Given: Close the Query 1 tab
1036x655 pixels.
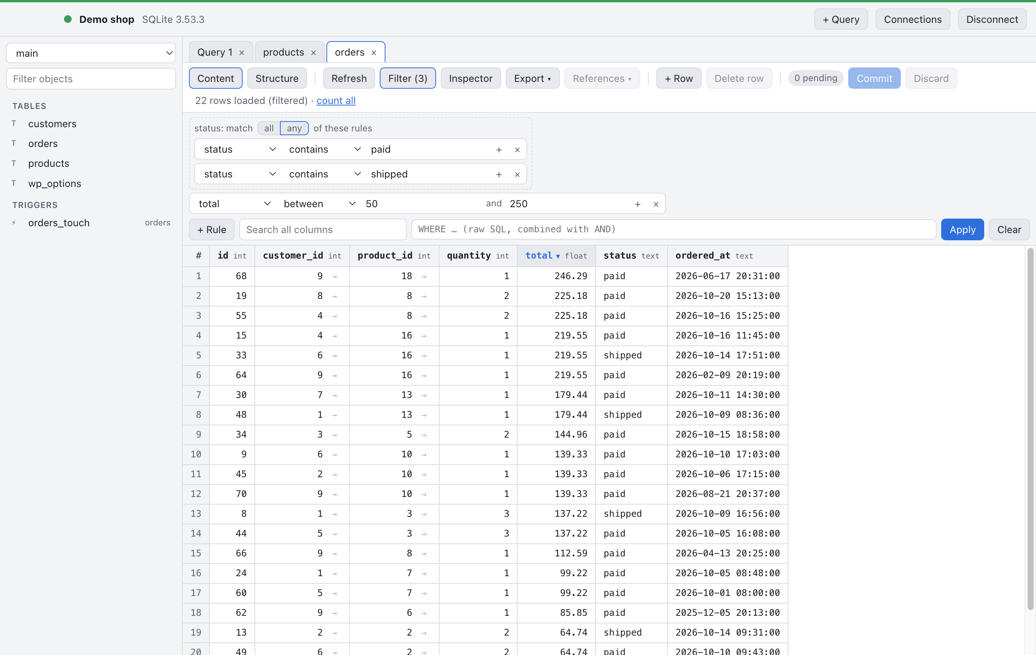Looking at the screenshot, I should (x=242, y=53).
